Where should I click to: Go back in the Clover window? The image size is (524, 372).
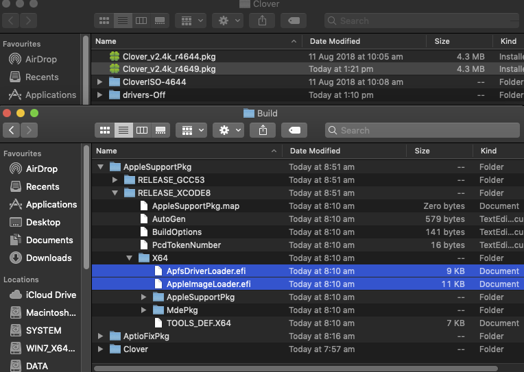11,21
